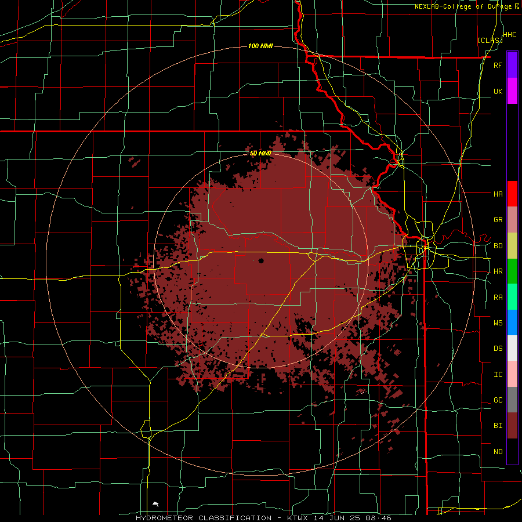522x522 pixels.
Task: Select the white DS dry snow swatch
Action: point(512,348)
